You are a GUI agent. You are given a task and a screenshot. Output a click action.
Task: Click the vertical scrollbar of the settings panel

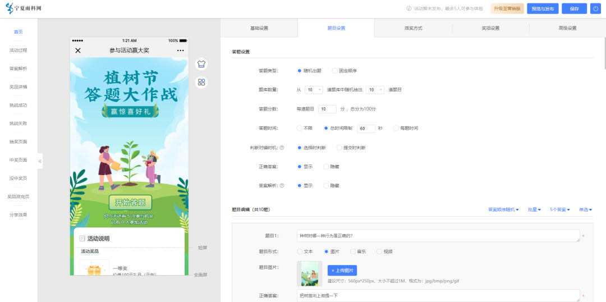[604, 54]
